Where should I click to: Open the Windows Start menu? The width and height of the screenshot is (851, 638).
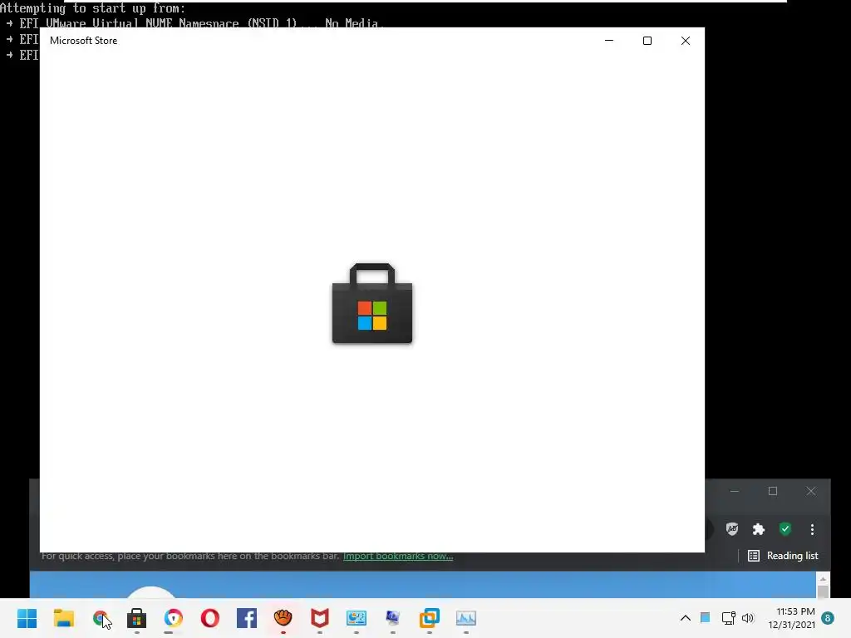[x=27, y=618]
